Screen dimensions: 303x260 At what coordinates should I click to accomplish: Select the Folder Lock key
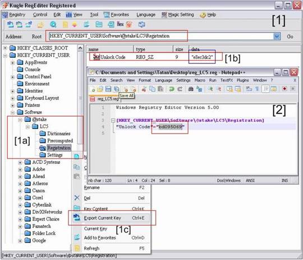click(x=44, y=234)
